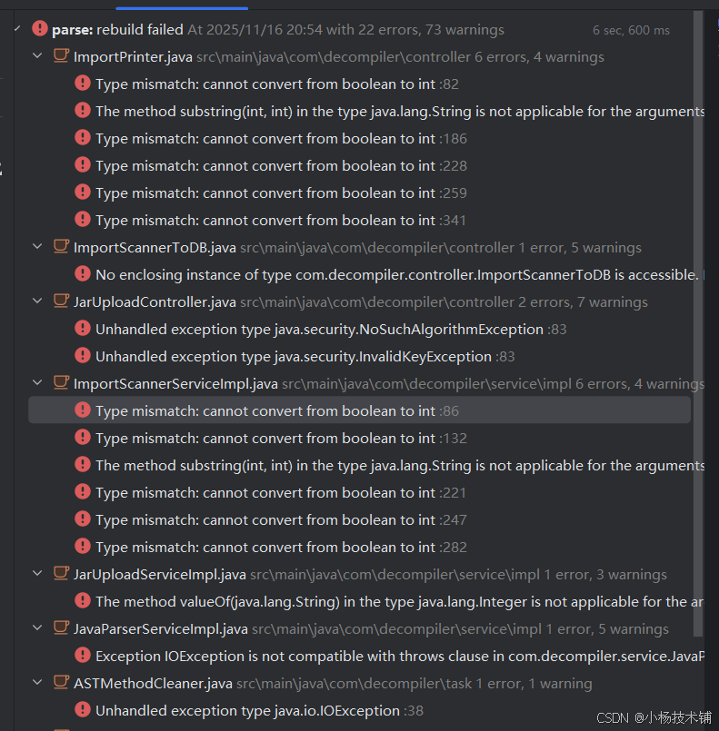The height and width of the screenshot is (731, 719).
Task: Collapse the JavaParserServiceImpl.java error group
Action: point(37,628)
